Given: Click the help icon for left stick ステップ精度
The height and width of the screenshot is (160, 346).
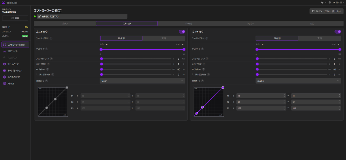Looking at the screenshot, I should coord(48,64).
